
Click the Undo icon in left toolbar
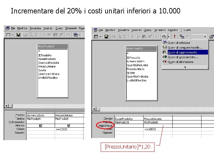click(x=68, y=35)
